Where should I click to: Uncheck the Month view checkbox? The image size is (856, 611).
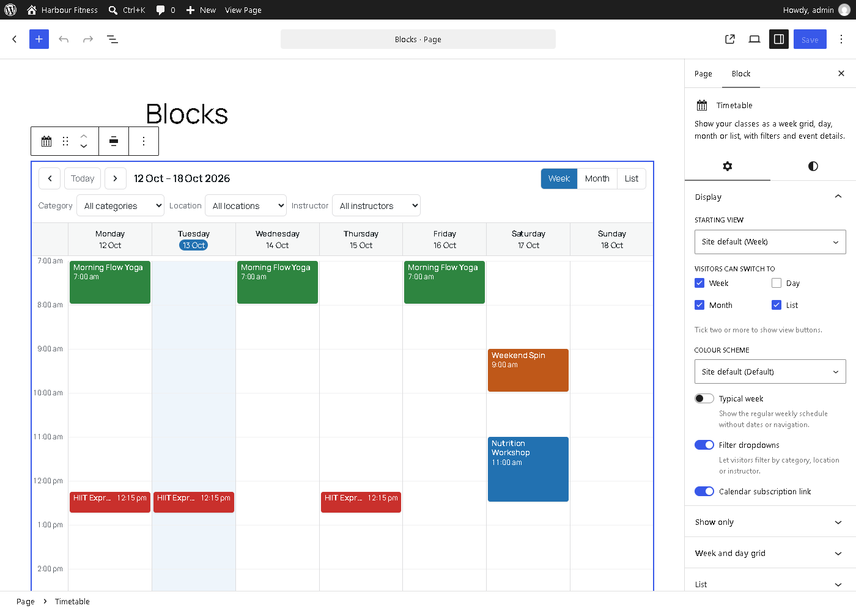pyautogui.click(x=699, y=305)
